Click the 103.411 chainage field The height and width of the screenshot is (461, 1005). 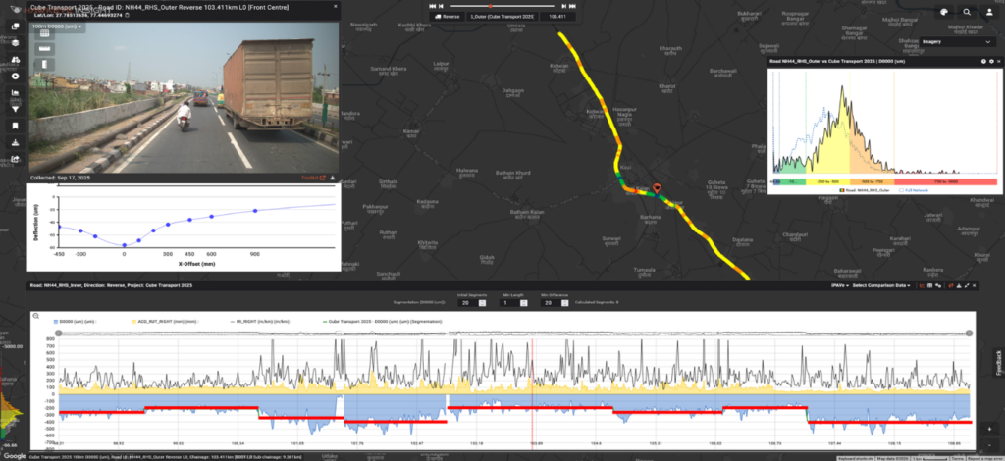(557, 17)
